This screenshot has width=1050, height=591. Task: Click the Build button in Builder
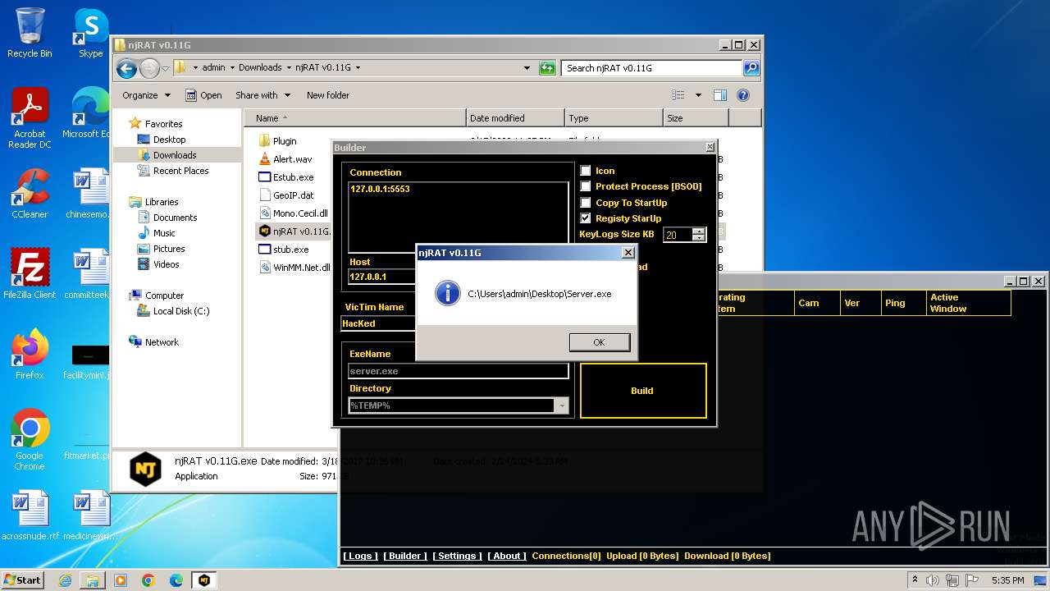[x=642, y=391]
